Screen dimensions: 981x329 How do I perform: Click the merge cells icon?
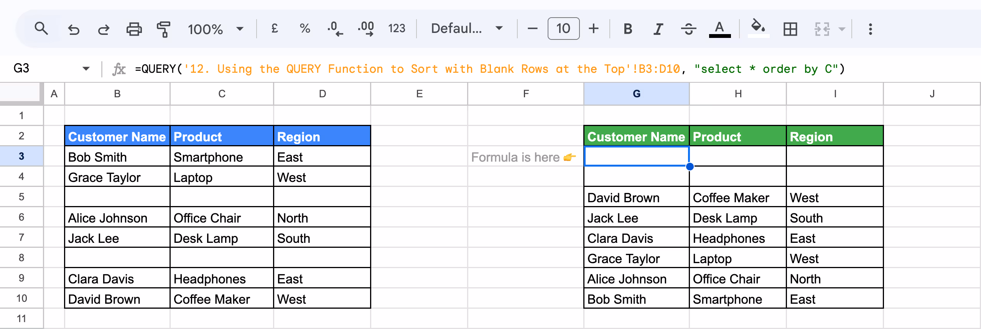pos(822,29)
